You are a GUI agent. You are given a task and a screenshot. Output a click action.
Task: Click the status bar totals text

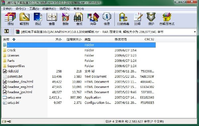tap(134, 122)
